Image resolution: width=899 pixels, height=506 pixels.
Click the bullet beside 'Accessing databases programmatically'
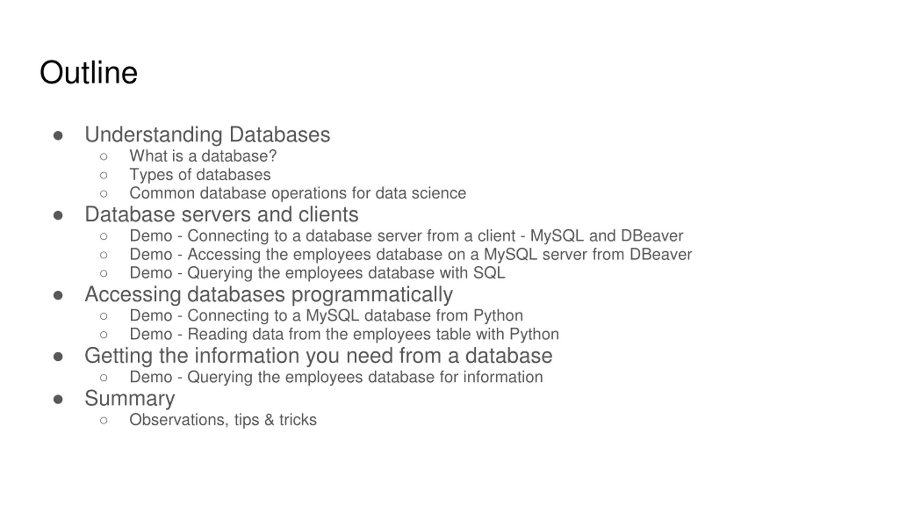(x=58, y=295)
